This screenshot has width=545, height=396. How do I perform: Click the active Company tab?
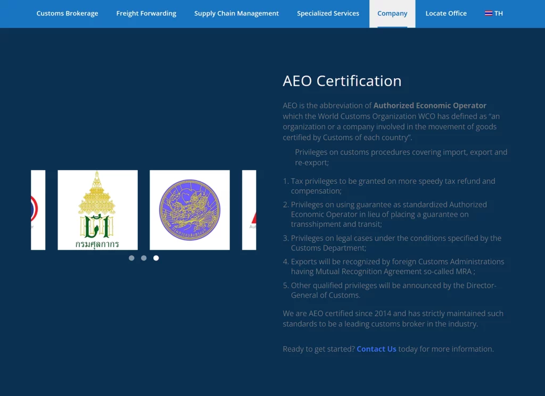tap(392, 13)
